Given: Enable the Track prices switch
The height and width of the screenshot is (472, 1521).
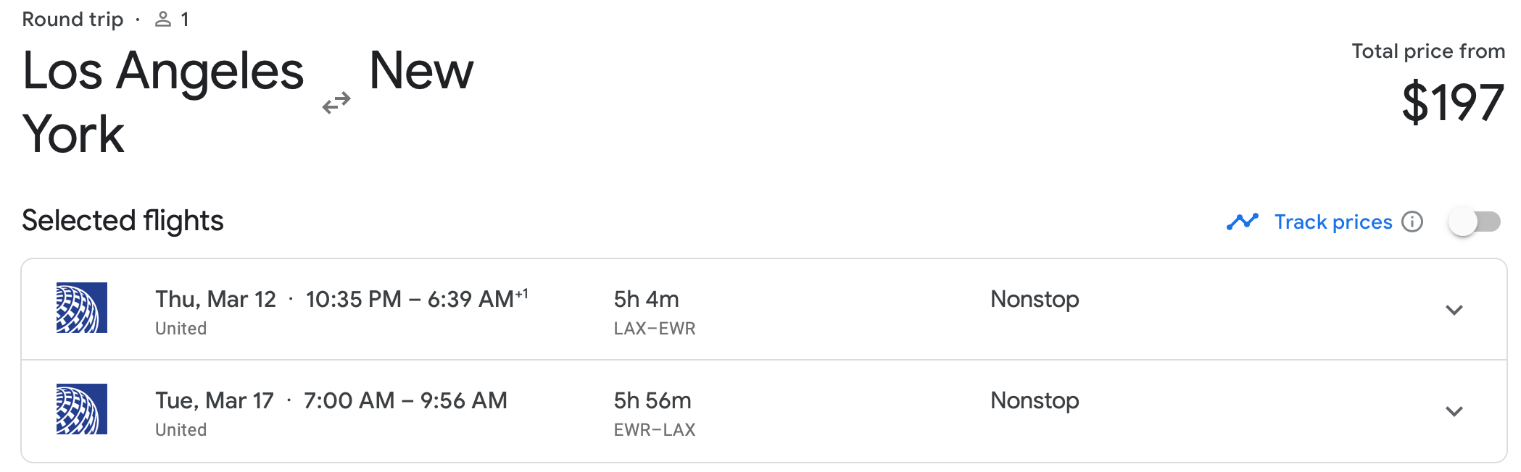Looking at the screenshot, I should point(1474,222).
